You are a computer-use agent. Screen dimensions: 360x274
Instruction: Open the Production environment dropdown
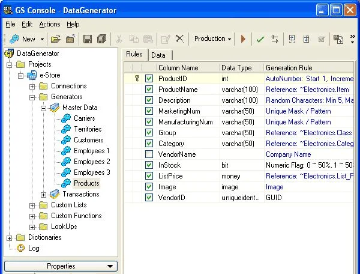pos(212,38)
